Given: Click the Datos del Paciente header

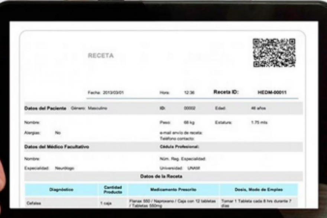Looking at the screenshot, I should (x=45, y=108).
